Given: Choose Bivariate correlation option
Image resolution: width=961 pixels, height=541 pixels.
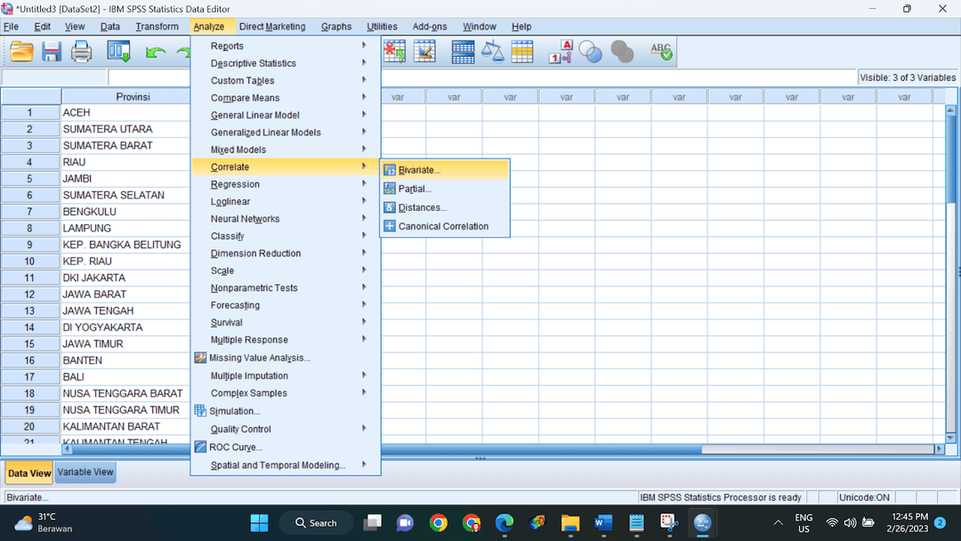Looking at the screenshot, I should pyautogui.click(x=445, y=170).
